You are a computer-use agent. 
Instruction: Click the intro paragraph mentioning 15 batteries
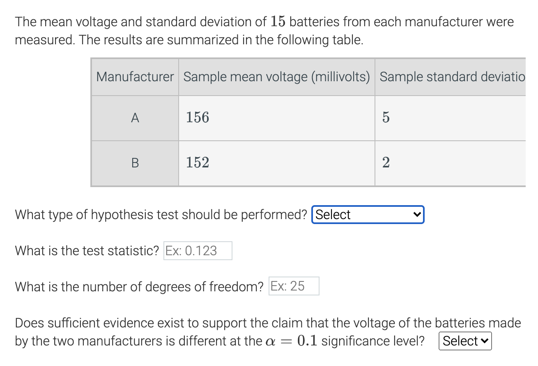(264, 31)
